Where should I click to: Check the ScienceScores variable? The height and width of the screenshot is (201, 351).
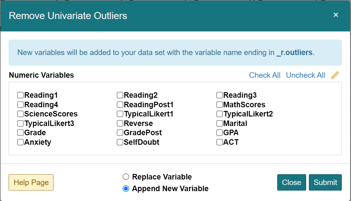(20, 114)
